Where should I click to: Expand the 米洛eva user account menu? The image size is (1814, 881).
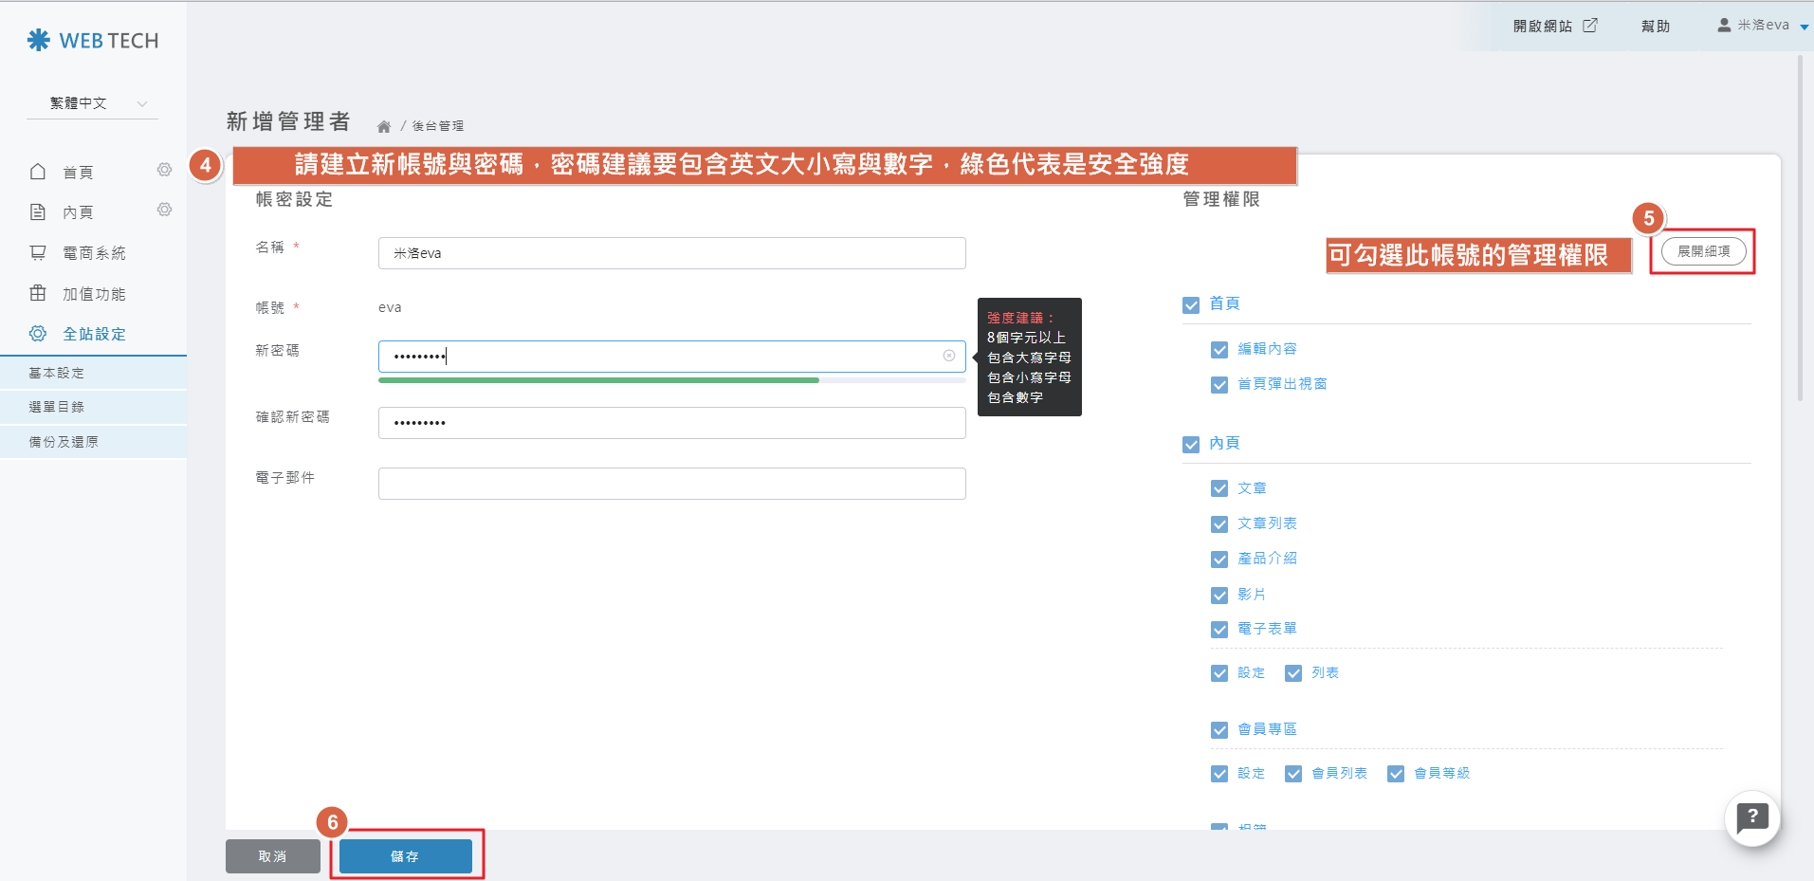(x=1762, y=26)
